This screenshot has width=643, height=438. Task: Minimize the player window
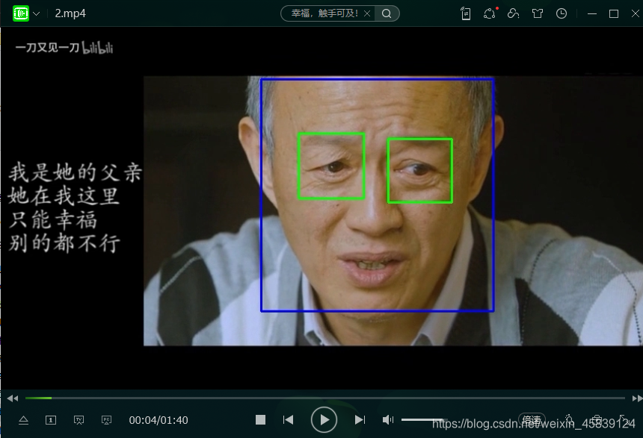[x=591, y=13]
